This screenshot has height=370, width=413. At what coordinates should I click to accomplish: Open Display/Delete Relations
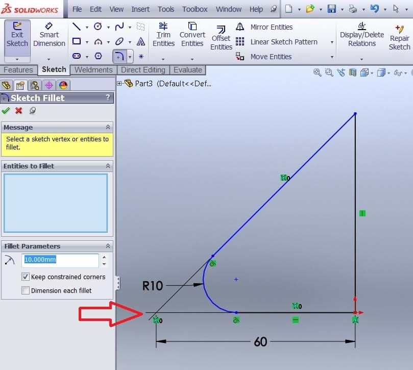pyautogui.click(x=361, y=35)
